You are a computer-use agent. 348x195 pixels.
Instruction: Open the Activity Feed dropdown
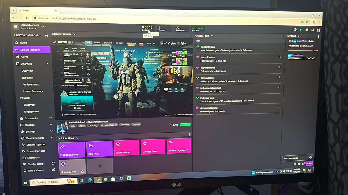(x=212, y=36)
